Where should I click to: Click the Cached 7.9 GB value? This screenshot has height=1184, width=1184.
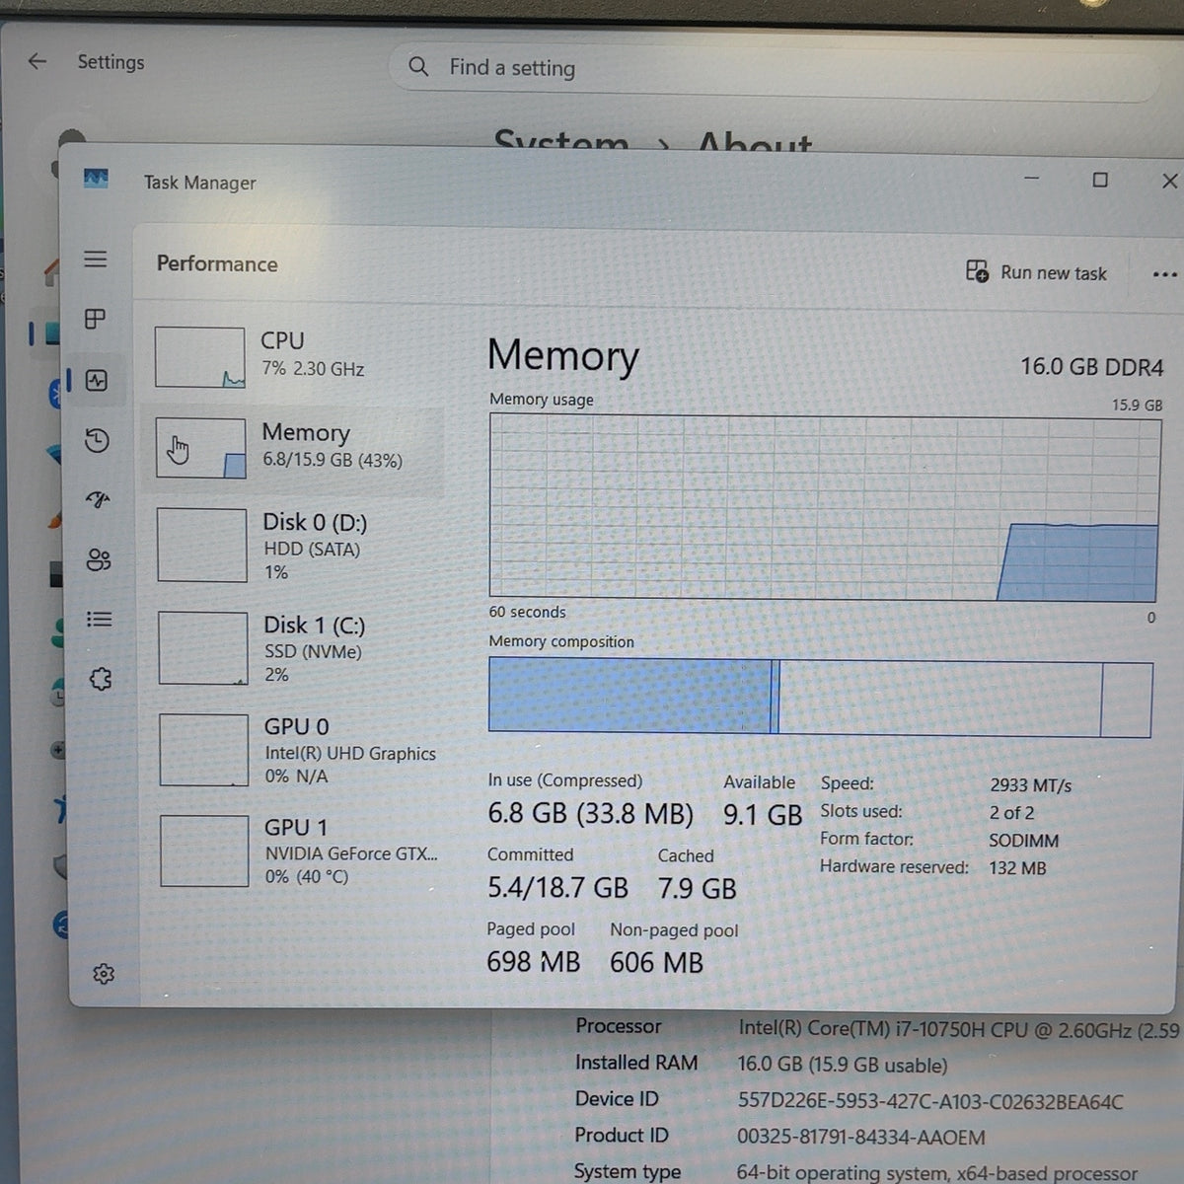coord(697,889)
